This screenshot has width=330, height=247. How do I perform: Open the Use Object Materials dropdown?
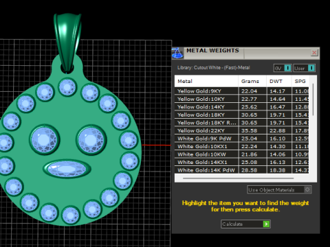tap(279, 189)
